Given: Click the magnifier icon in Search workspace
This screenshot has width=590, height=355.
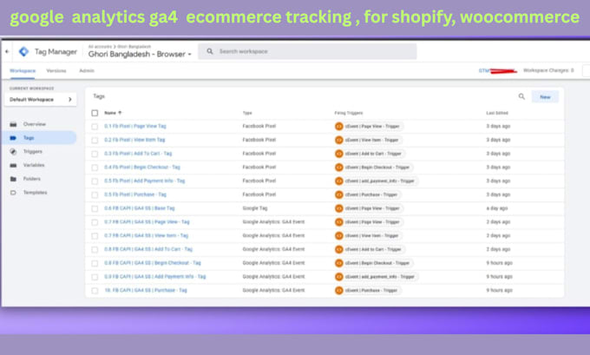Looking at the screenshot, I should [210, 51].
